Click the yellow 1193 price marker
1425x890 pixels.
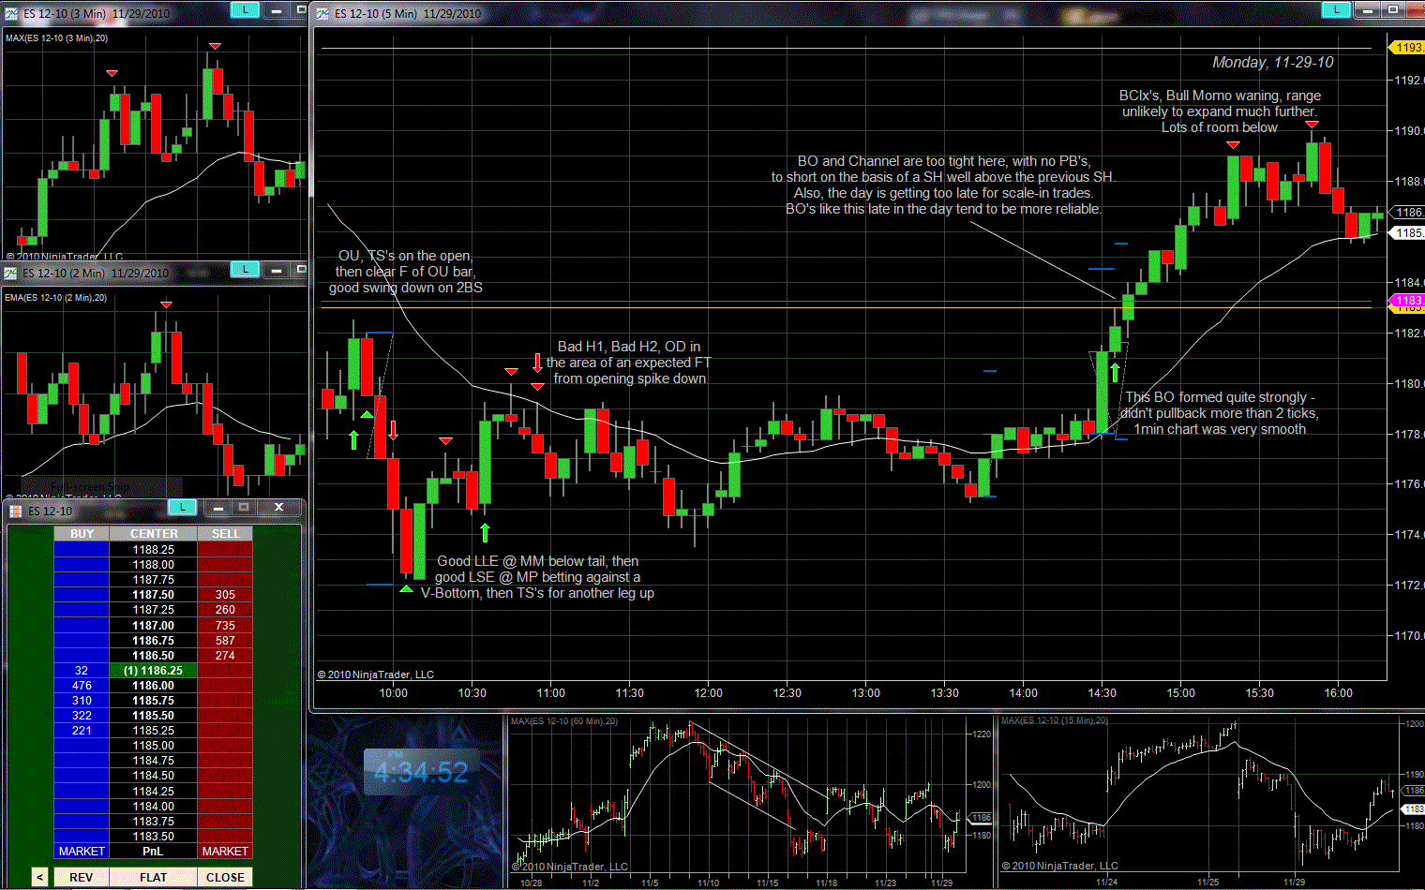(x=1409, y=48)
